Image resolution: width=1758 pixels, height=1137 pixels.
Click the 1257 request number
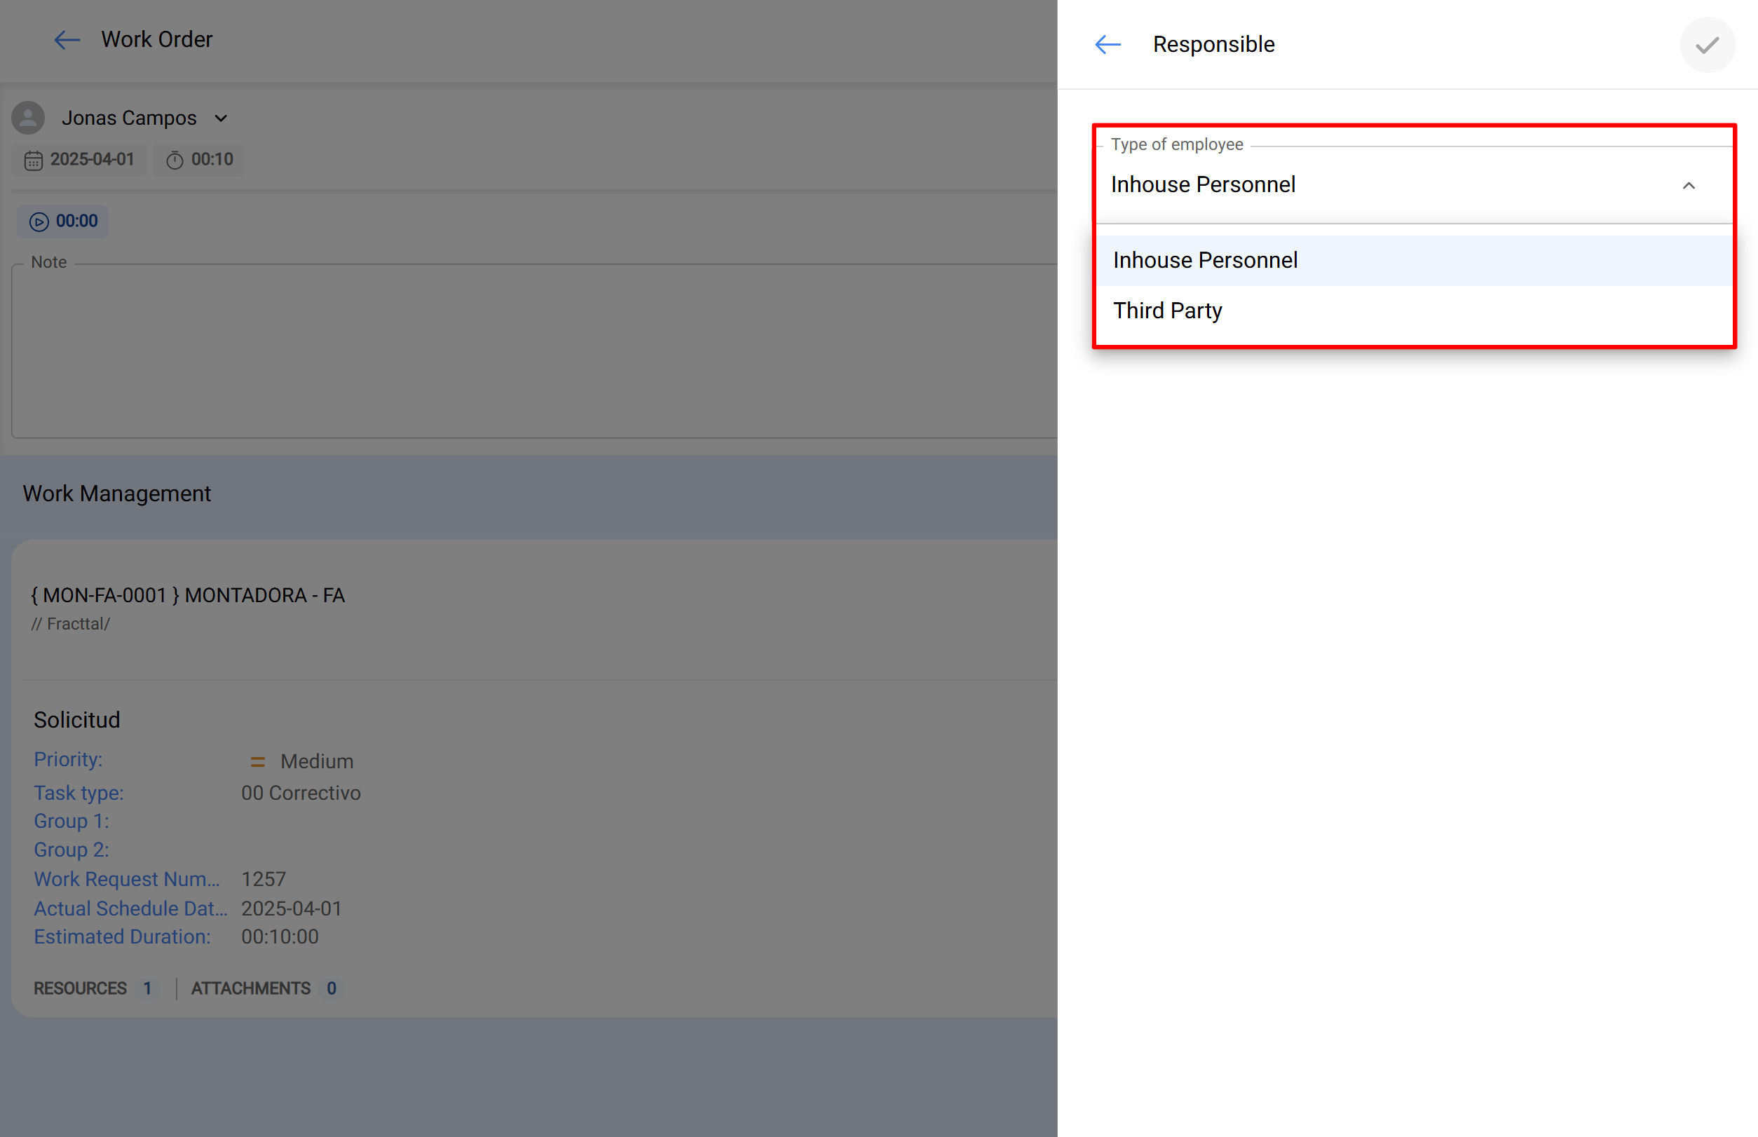point(264,879)
